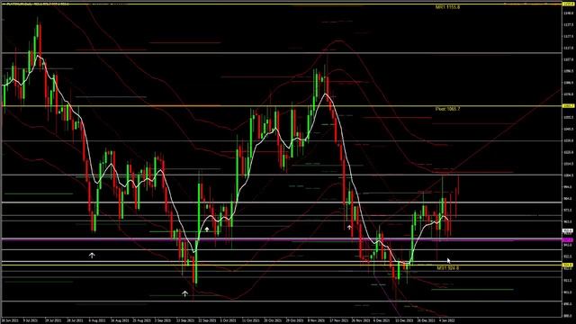Click the 4 Jan 2022 date label
The width and height of the screenshot is (576, 324).
[x=446, y=320]
